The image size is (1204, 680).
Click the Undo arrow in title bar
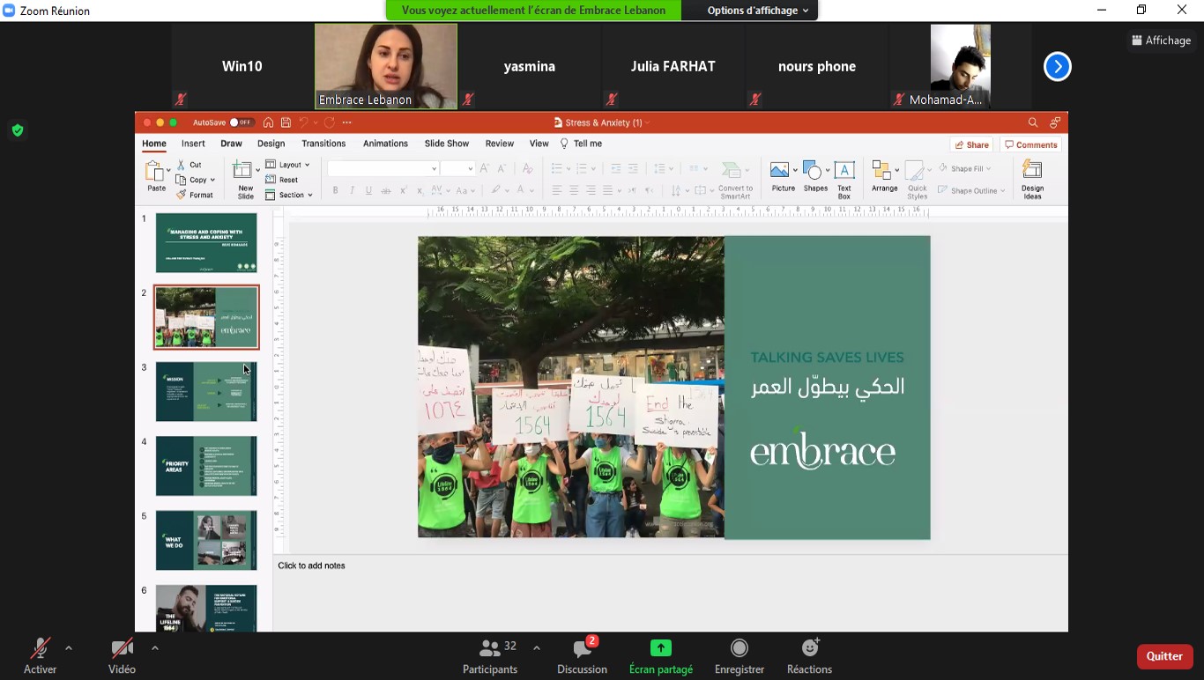pos(303,122)
